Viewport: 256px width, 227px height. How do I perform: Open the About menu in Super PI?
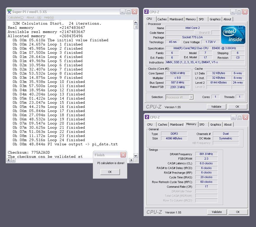[x=34, y=17]
